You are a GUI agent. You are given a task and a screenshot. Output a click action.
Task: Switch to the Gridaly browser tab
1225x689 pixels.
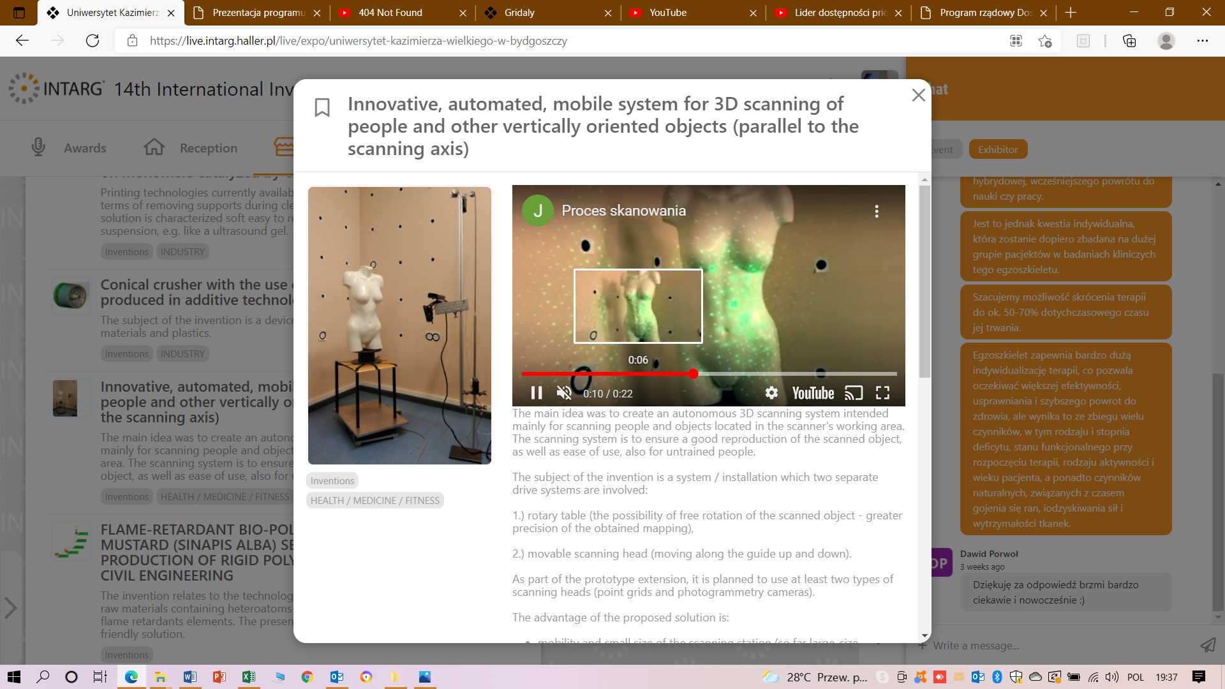(549, 13)
